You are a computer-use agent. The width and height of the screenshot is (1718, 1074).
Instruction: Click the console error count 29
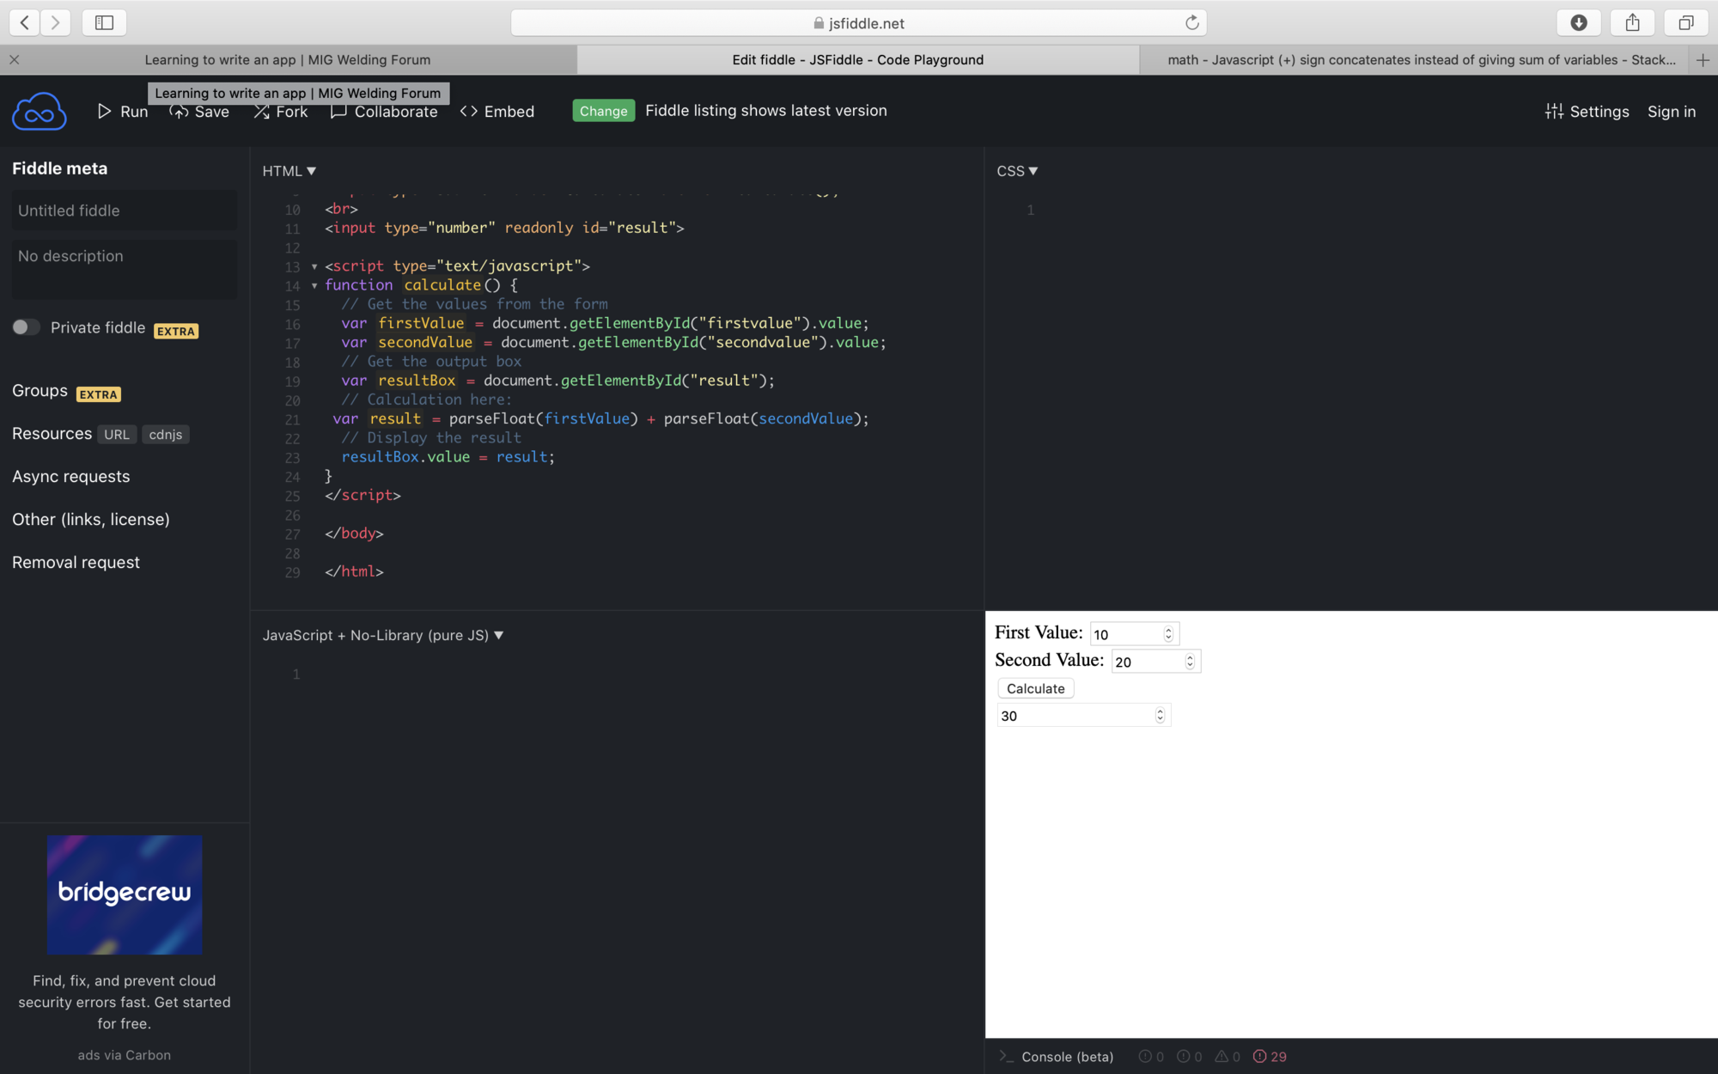1270,1057
